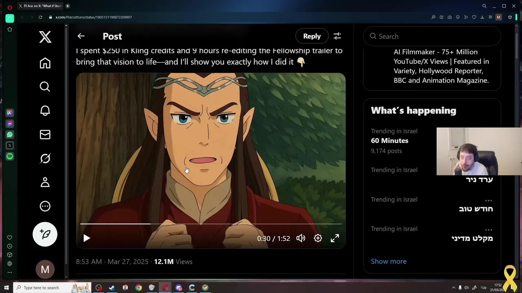Open the 60 Minutes trending topic

tap(389, 141)
